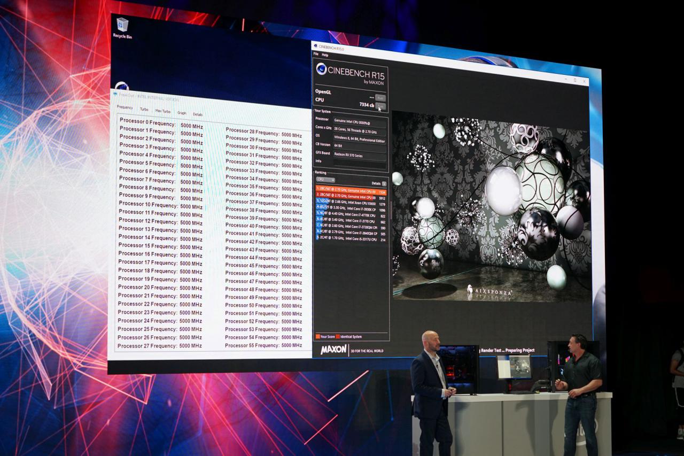Switch to the Graph tab
684x456 pixels.
pyautogui.click(x=182, y=113)
